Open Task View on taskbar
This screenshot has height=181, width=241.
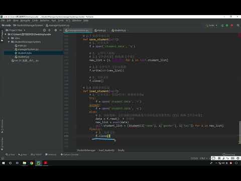click(x=17, y=163)
